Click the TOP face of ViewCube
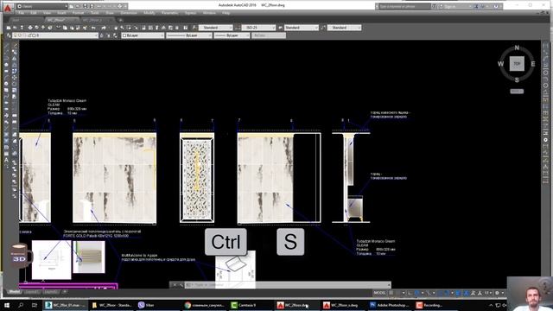The image size is (553, 311). click(x=517, y=64)
